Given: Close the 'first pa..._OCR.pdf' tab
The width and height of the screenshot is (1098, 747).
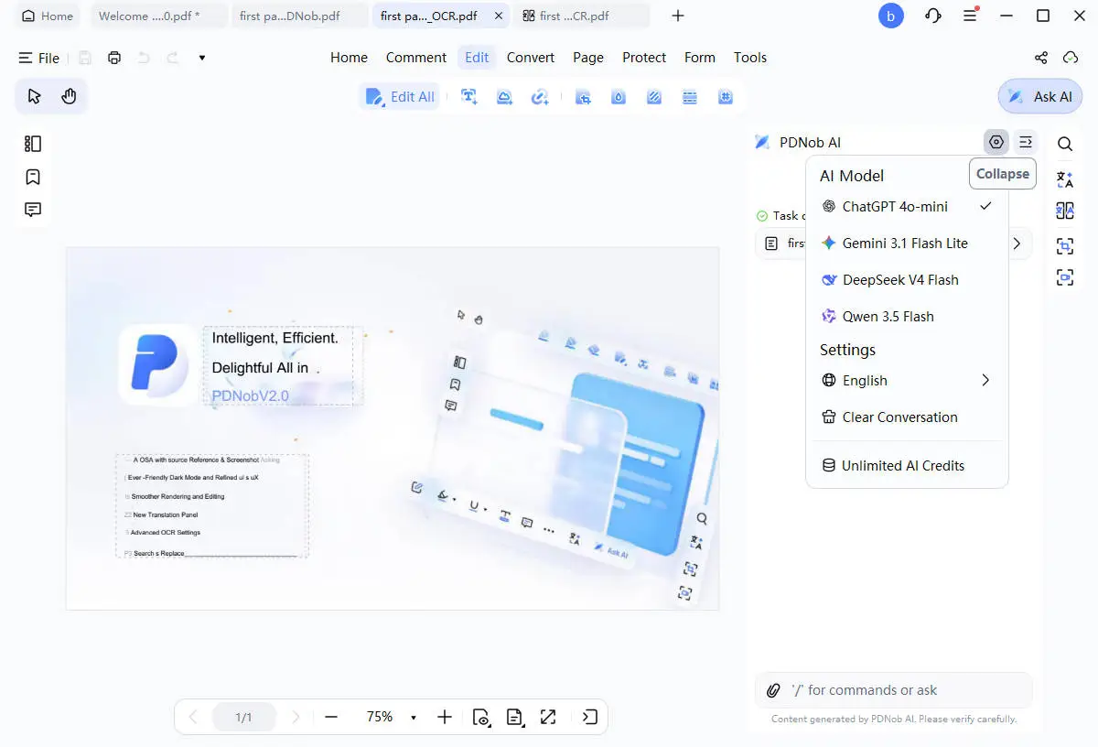Looking at the screenshot, I should (x=497, y=16).
